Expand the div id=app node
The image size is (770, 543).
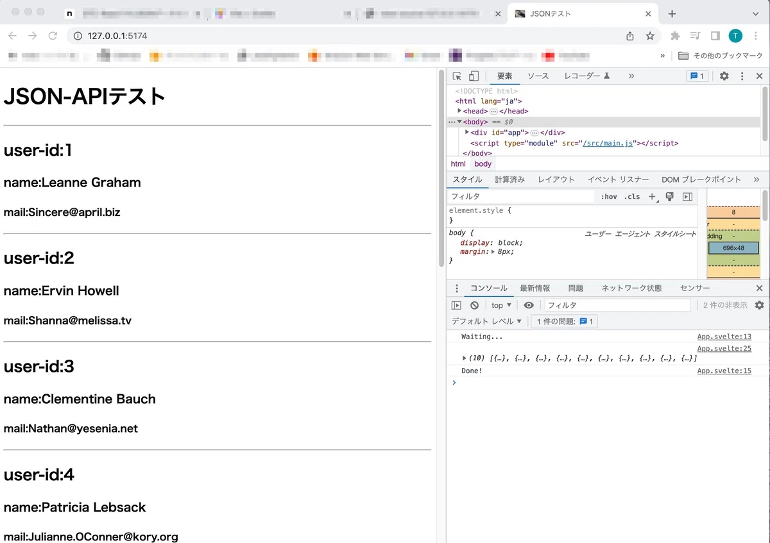click(467, 132)
